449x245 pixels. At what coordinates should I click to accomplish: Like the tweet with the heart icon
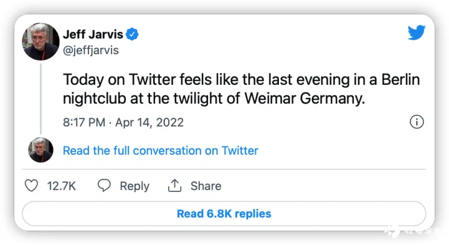[x=31, y=185]
